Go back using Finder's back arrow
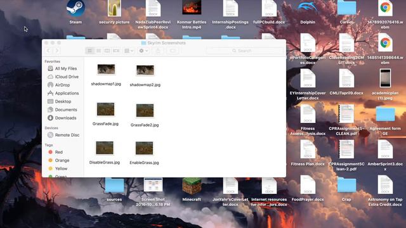The width and height of the screenshot is (406, 228). pyautogui.click(x=48, y=51)
